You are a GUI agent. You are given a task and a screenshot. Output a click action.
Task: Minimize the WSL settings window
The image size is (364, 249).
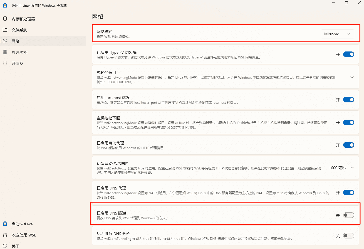[x=334, y=3]
